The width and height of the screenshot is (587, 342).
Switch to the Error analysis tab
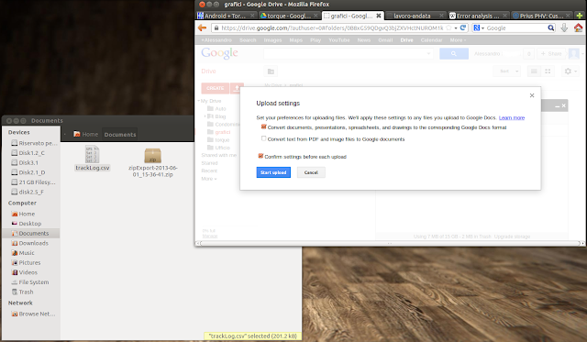pyautogui.click(x=478, y=16)
